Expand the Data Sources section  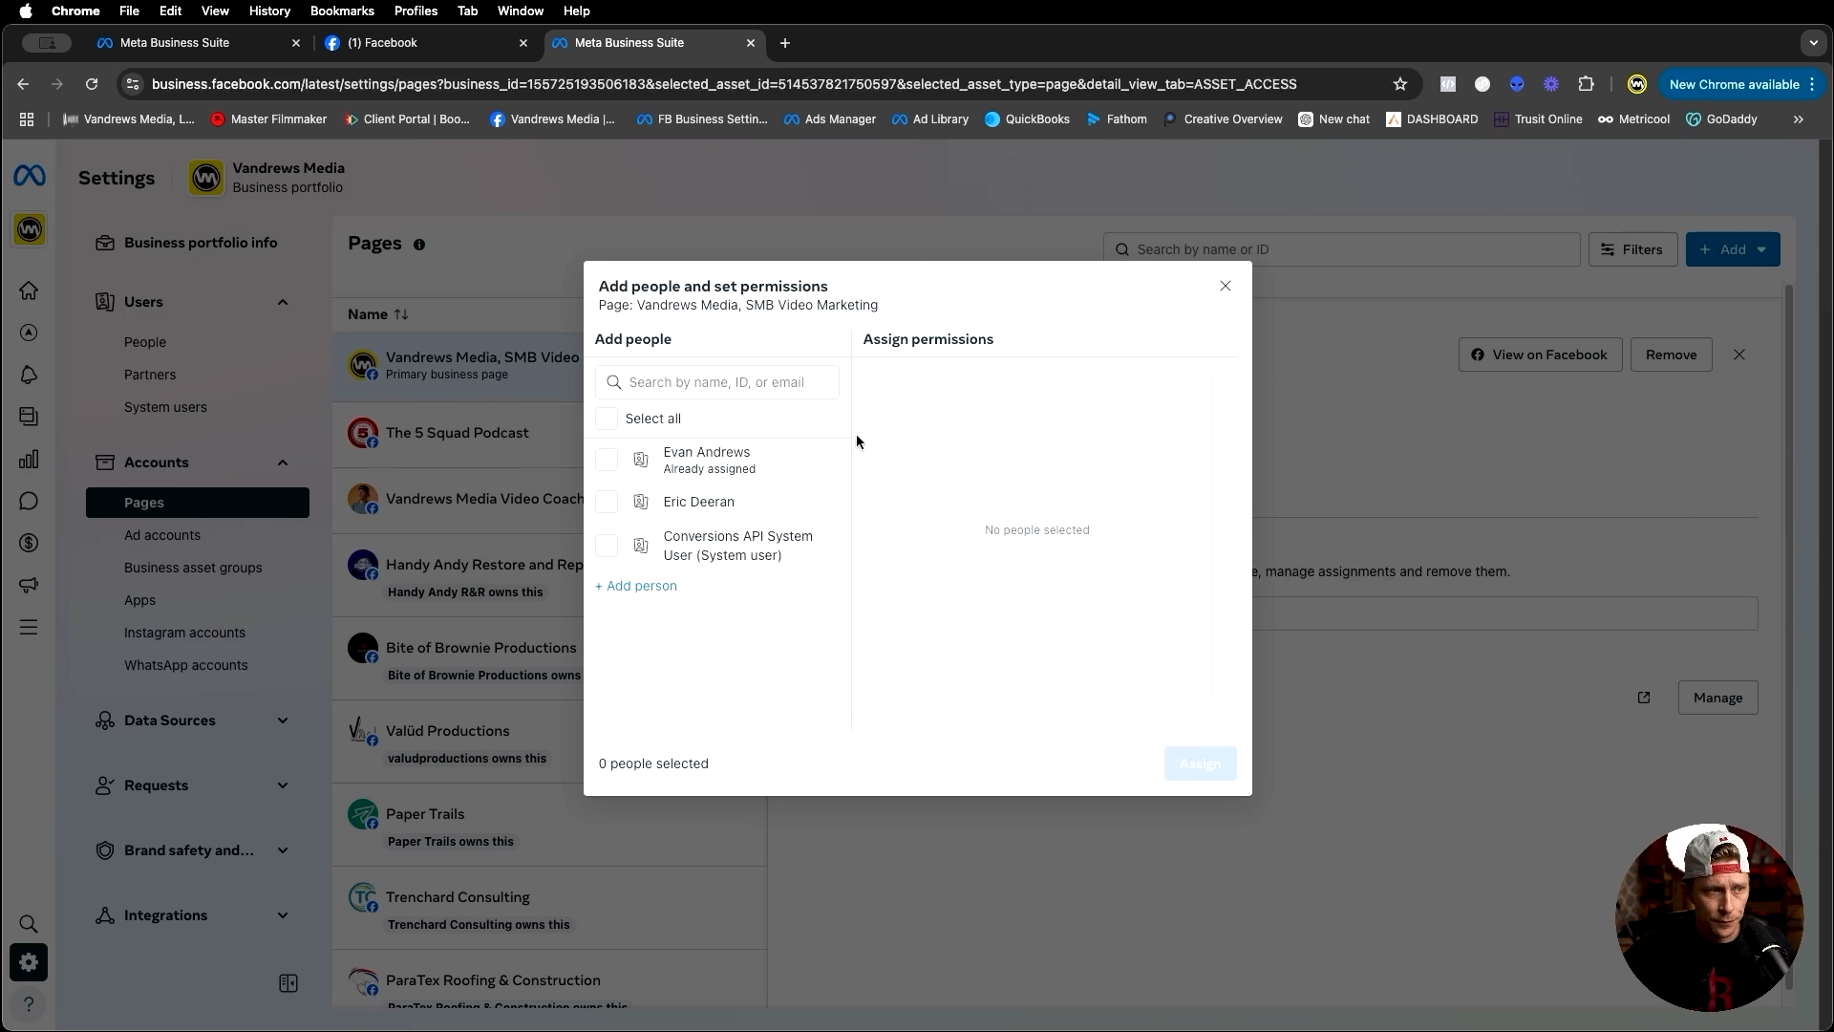pos(283,720)
